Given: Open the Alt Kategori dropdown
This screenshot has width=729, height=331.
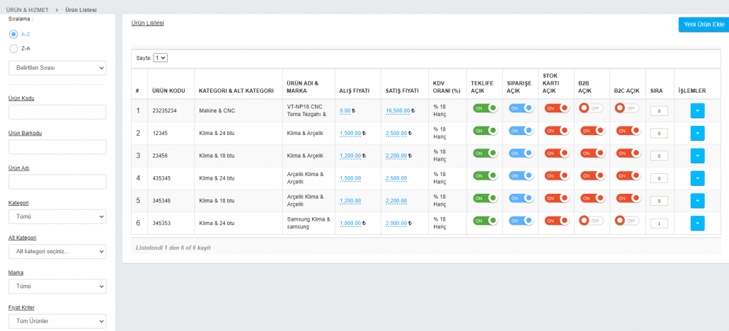Looking at the screenshot, I should click(x=57, y=252).
